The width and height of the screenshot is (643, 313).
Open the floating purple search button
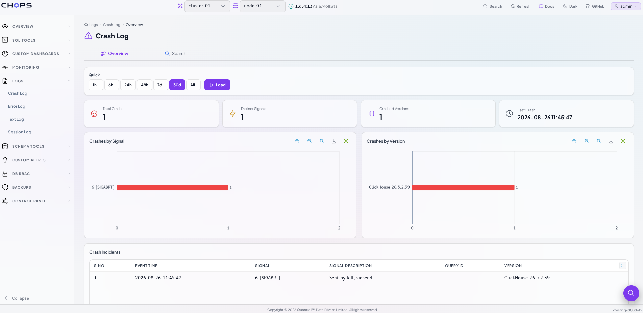pos(631,293)
